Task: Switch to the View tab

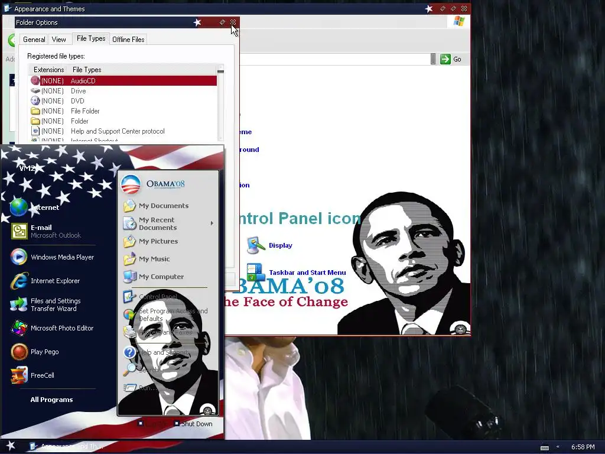Action: tap(58, 40)
